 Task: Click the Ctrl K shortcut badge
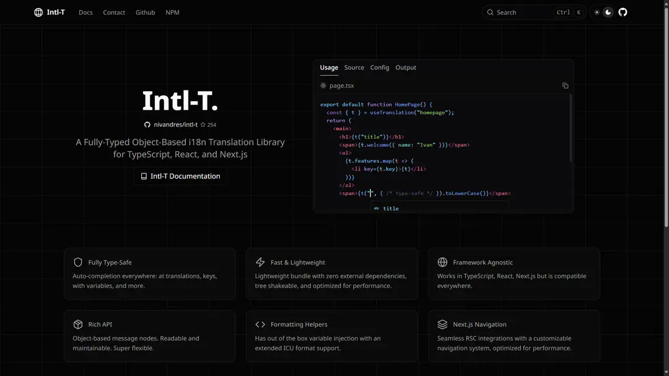tap(569, 12)
